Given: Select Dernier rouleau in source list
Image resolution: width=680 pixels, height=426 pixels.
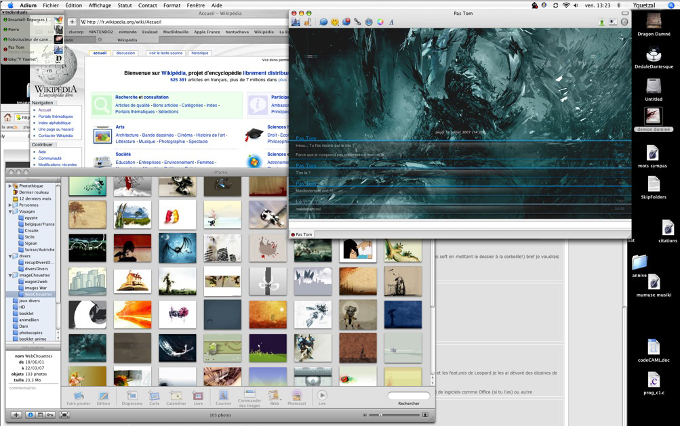Looking at the screenshot, I should (x=33, y=192).
